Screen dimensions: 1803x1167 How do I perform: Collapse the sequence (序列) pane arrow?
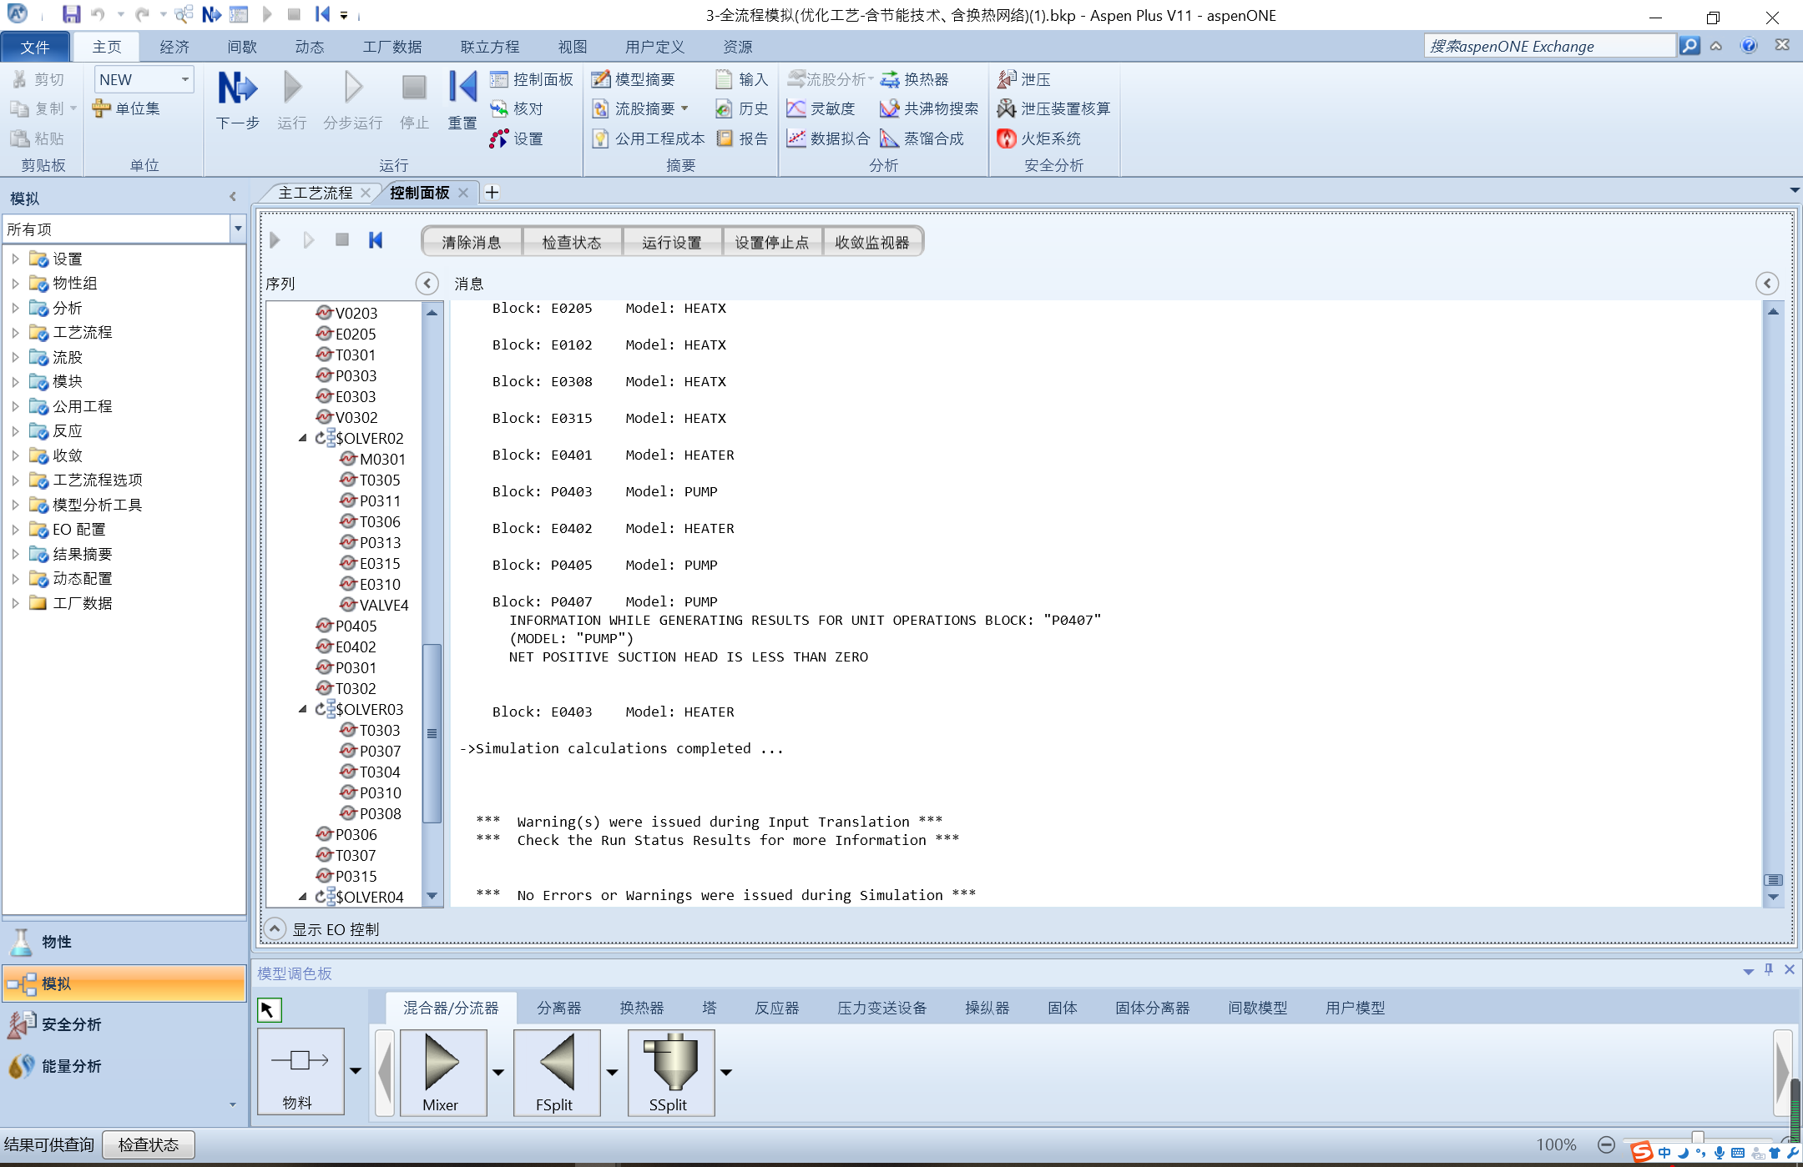427,284
